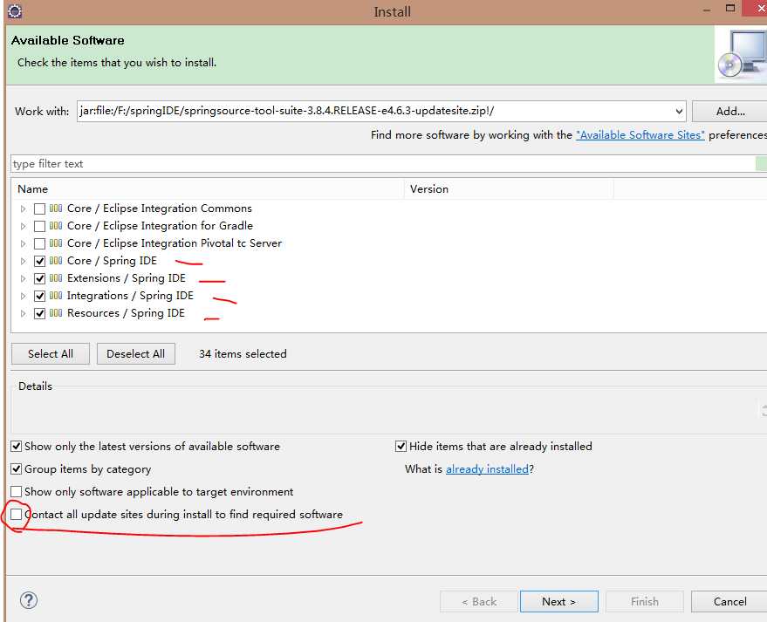The width and height of the screenshot is (767, 622).
Task: Open the Work with dropdown arrow
Action: [x=679, y=112]
